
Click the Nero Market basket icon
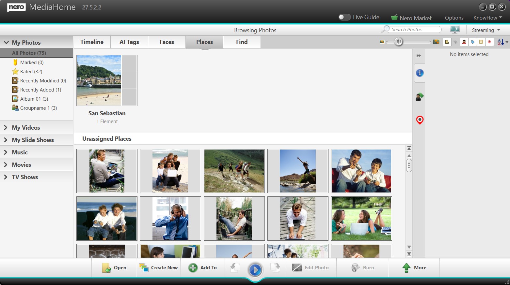coord(394,18)
